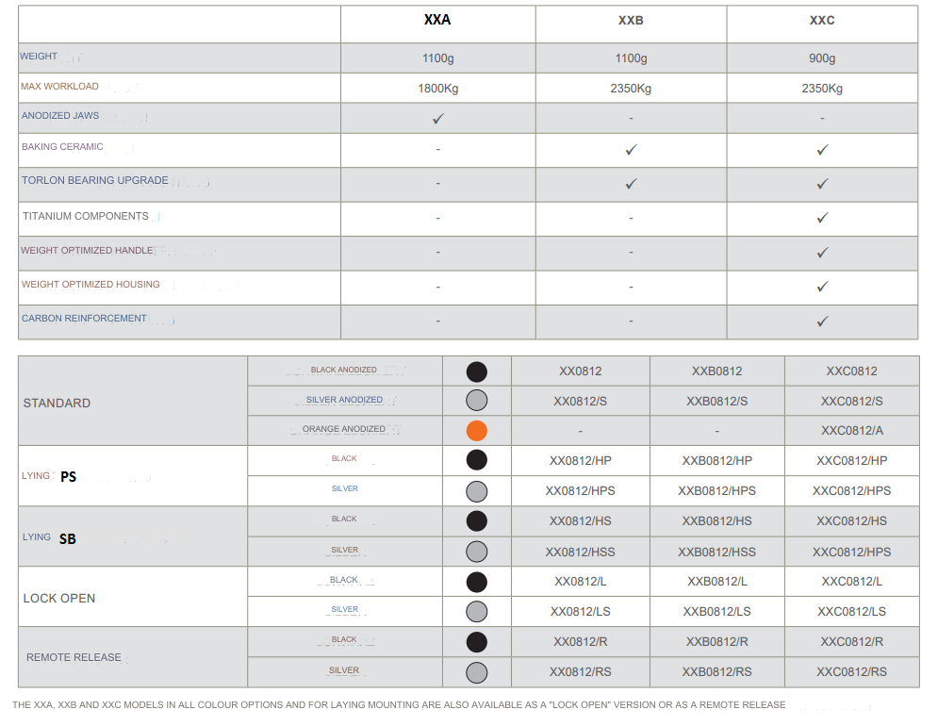Select the LOCK OPEN row label

[59, 599]
